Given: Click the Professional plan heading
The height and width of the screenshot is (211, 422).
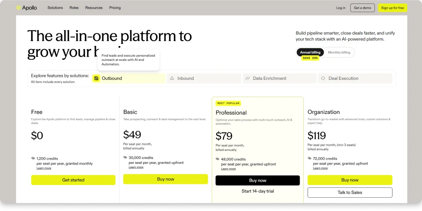Looking at the screenshot, I should (231, 113).
